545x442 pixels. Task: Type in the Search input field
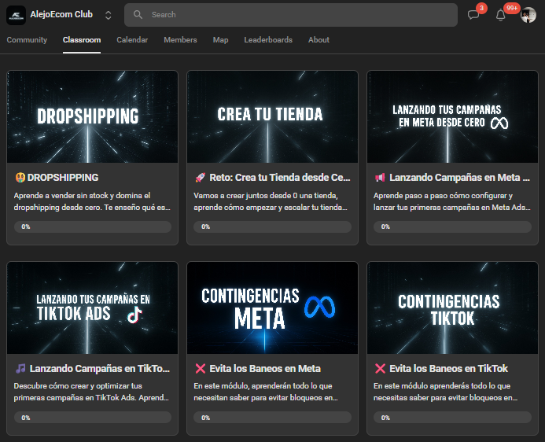pyautogui.click(x=299, y=15)
